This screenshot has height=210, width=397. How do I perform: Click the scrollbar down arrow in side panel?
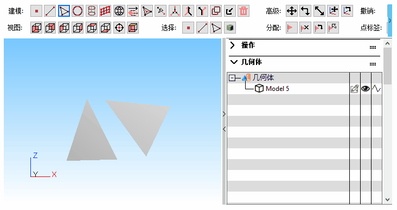[x=387, y=200]
